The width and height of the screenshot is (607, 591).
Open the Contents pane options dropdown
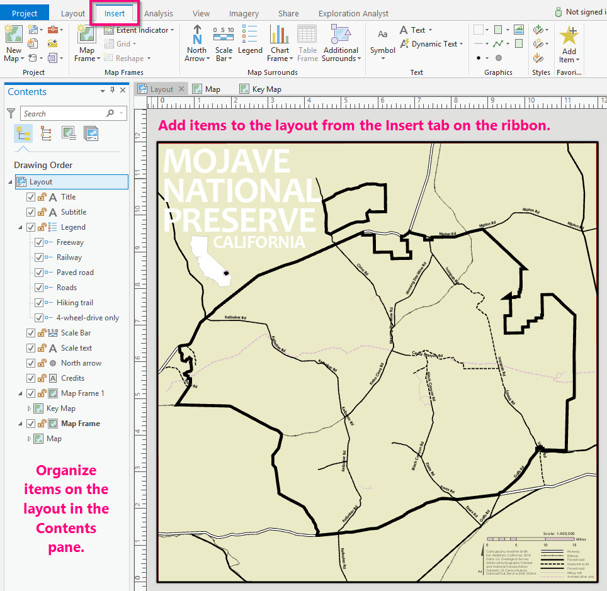pyautogui.click(x=103, y=91)
